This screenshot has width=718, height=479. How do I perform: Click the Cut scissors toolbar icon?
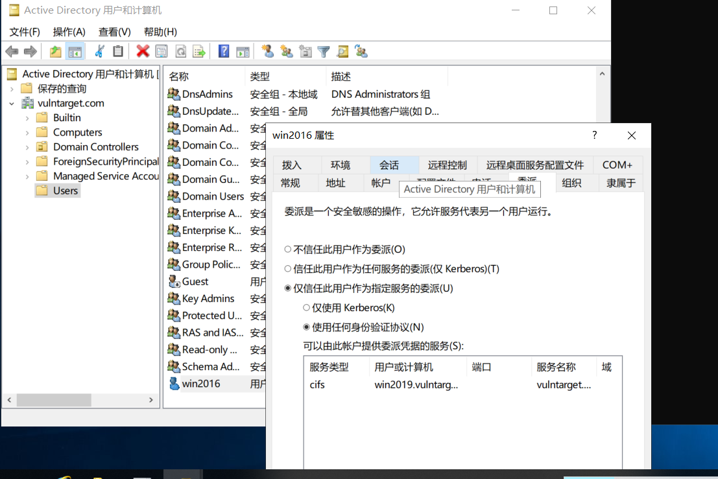(x=99, y=51)
